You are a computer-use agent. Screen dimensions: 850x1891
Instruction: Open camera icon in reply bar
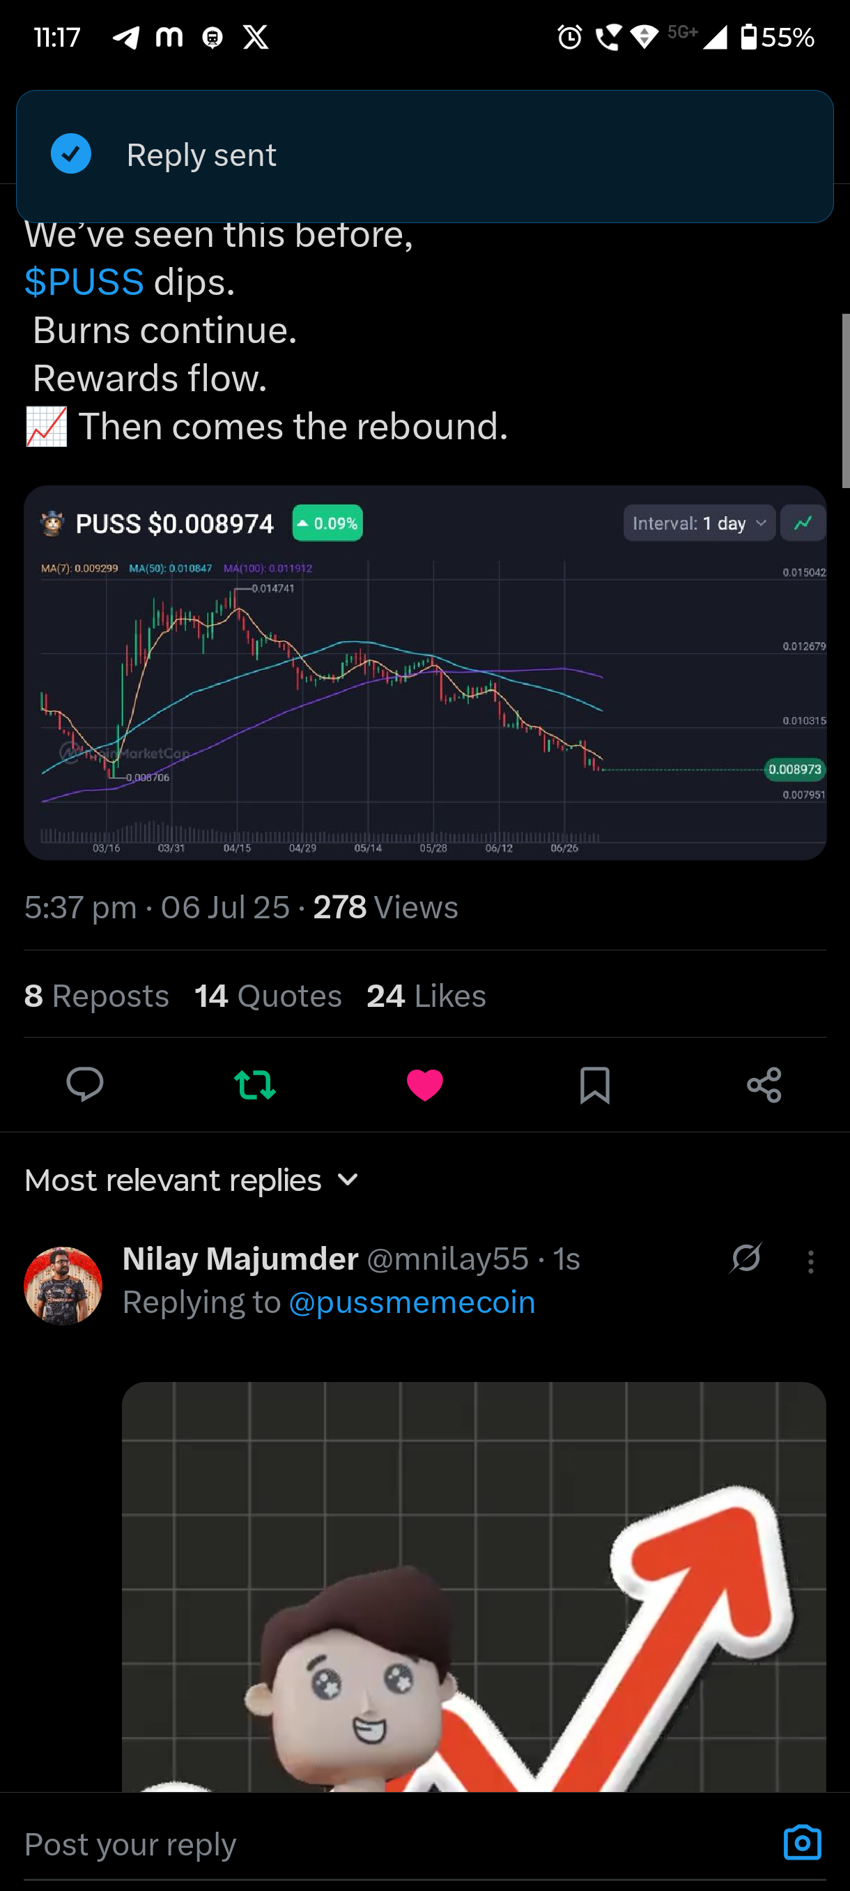803,1843
